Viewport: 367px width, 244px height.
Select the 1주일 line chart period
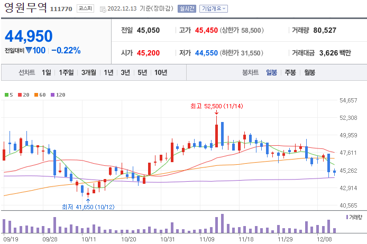(66, 72)
